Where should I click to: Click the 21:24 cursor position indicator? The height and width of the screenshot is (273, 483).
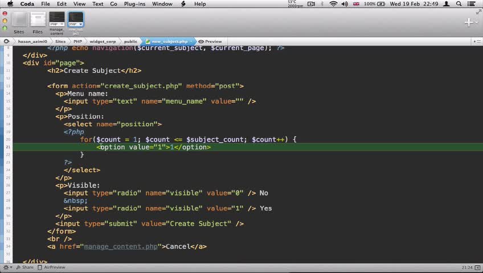(x=467, y=267)
